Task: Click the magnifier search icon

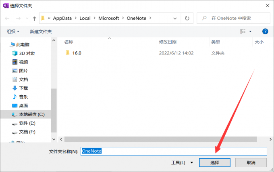Action: 204,18
